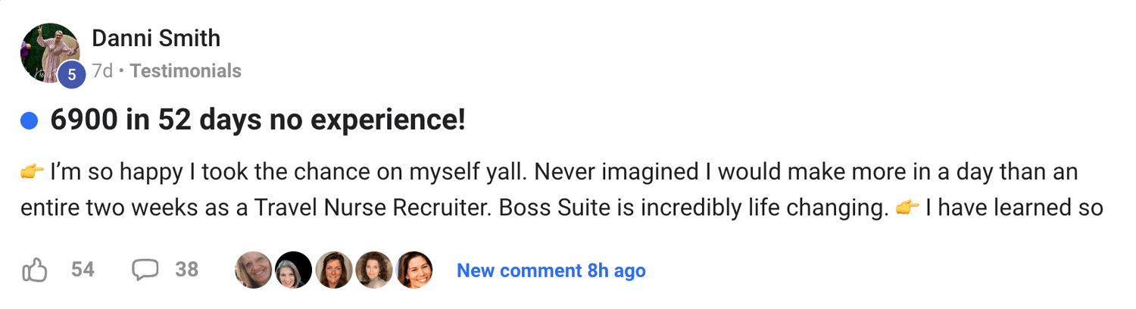Click the speech bubble comment icon
The image size is (1136, 309).
(145, 270)
